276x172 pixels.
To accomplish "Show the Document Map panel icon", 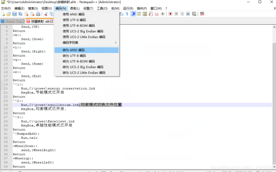I will click(x=145, y=14).
